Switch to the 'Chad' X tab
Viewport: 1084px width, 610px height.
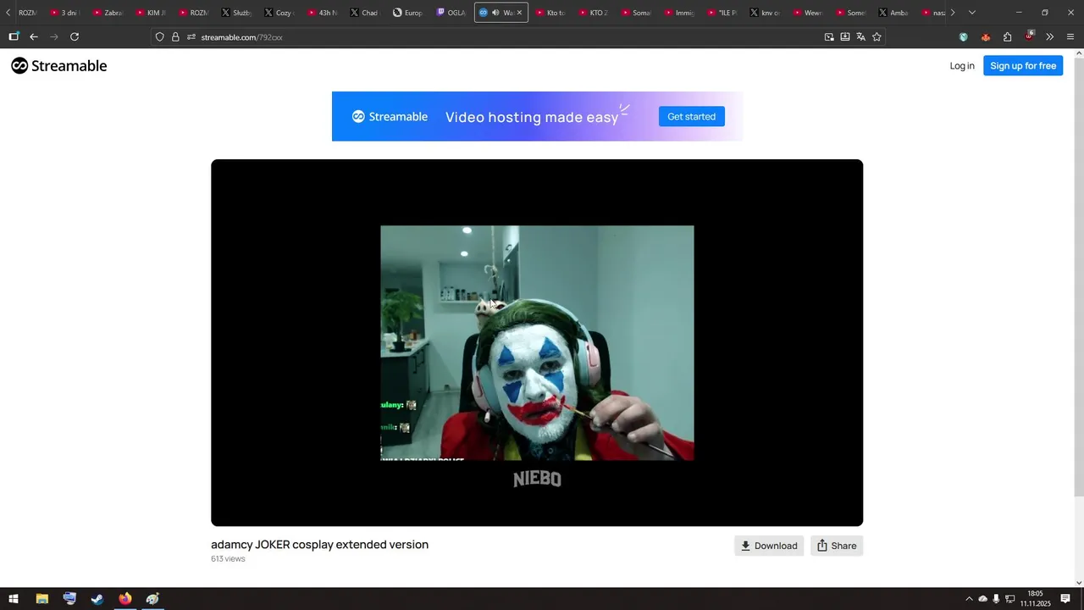point(367,13)
